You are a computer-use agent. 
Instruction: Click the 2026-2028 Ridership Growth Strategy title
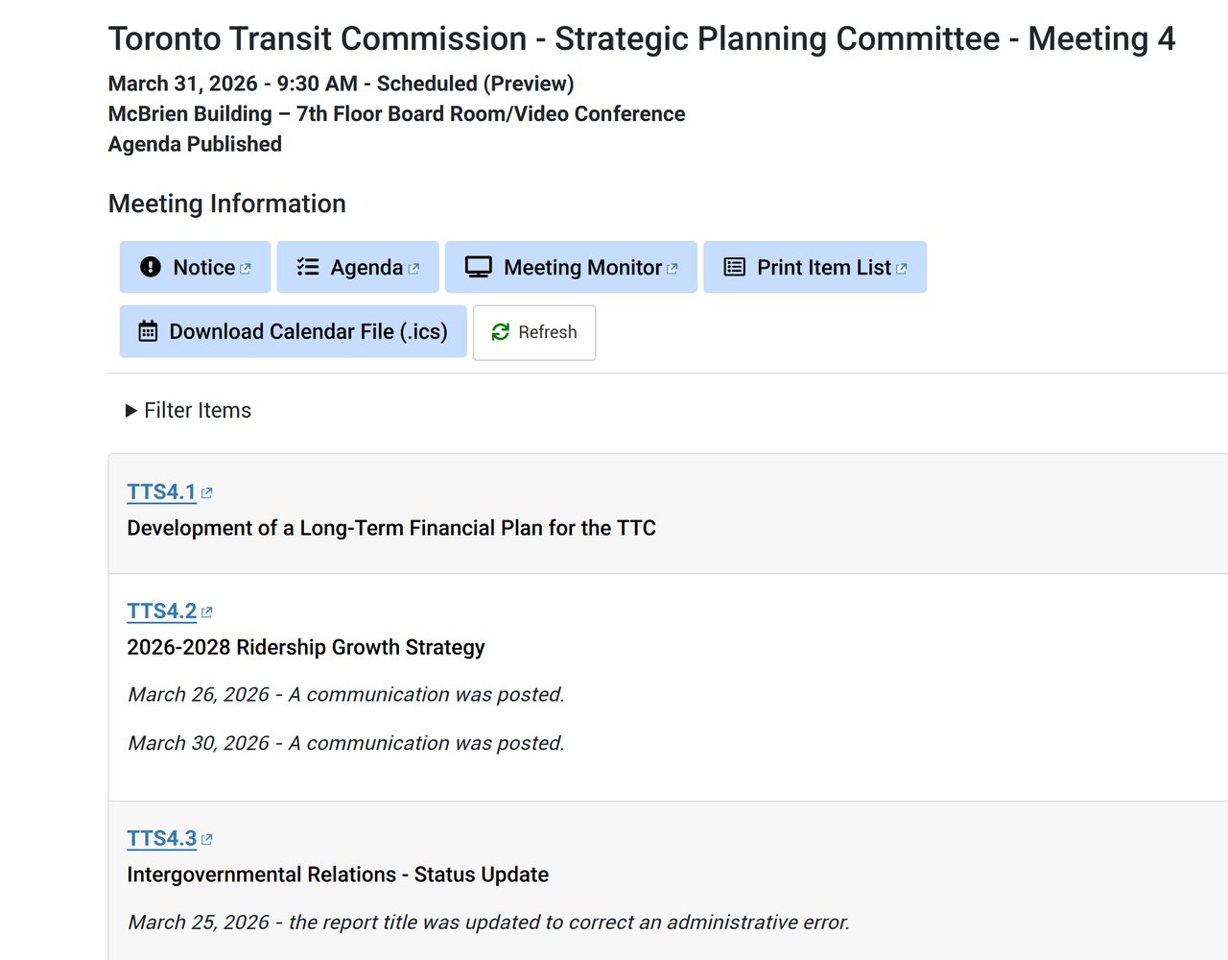305,648
